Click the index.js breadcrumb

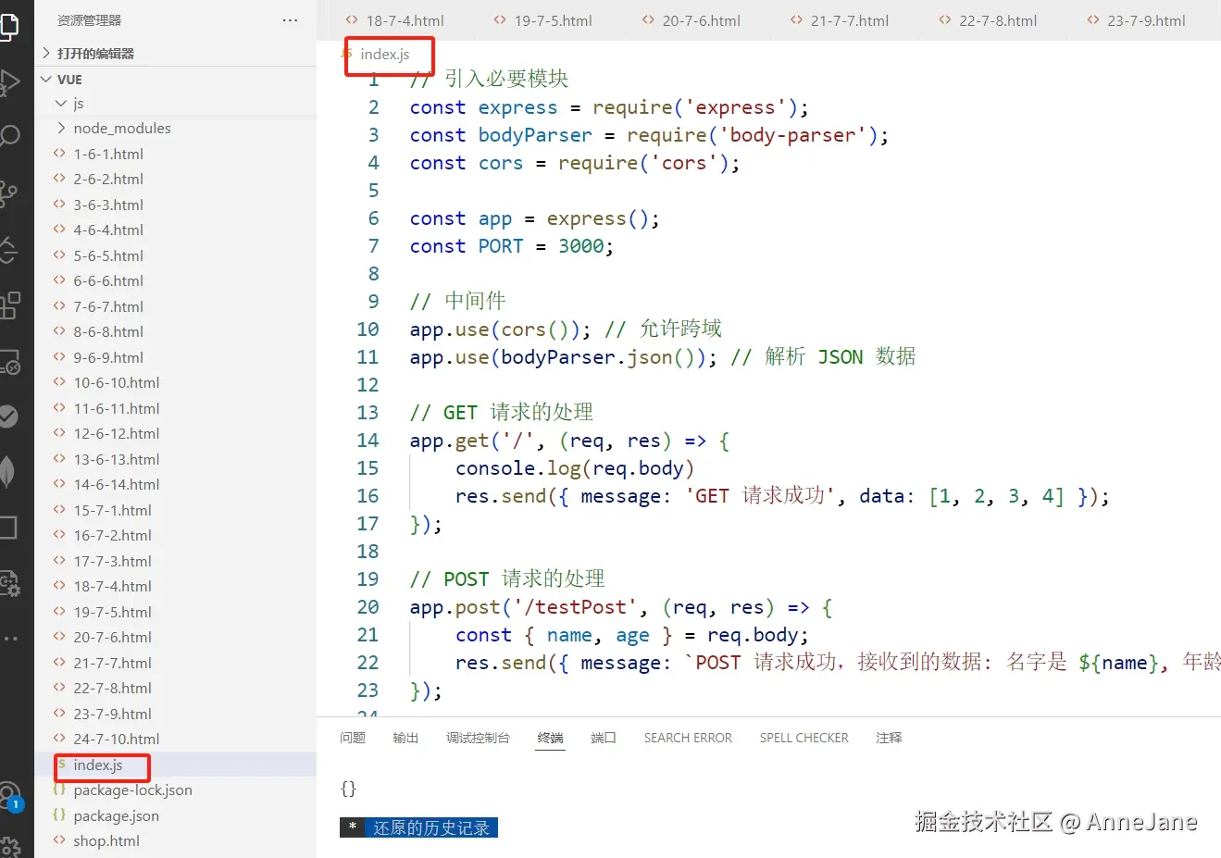[384, 54]
